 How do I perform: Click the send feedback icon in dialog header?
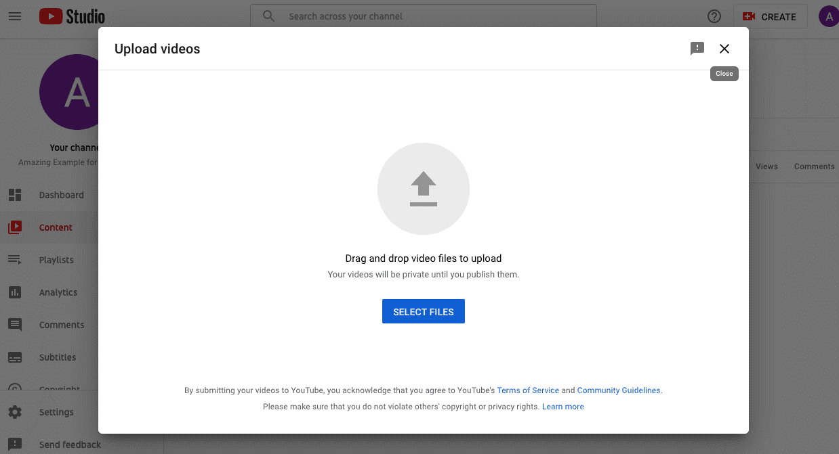point(697,49)
